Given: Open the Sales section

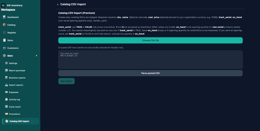Looking at the screenshot, I should click(10, 40).
